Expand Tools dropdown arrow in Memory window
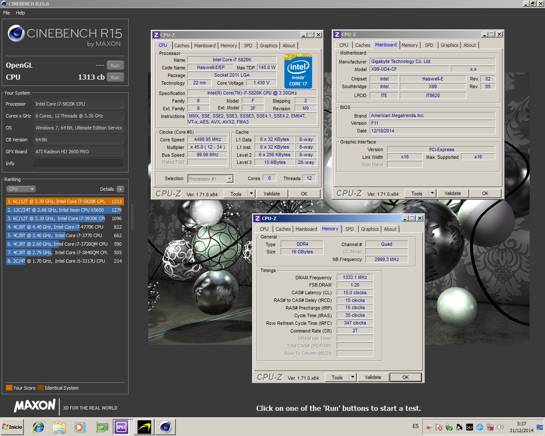This screenshot has height=436, width=545. (353, 377)
